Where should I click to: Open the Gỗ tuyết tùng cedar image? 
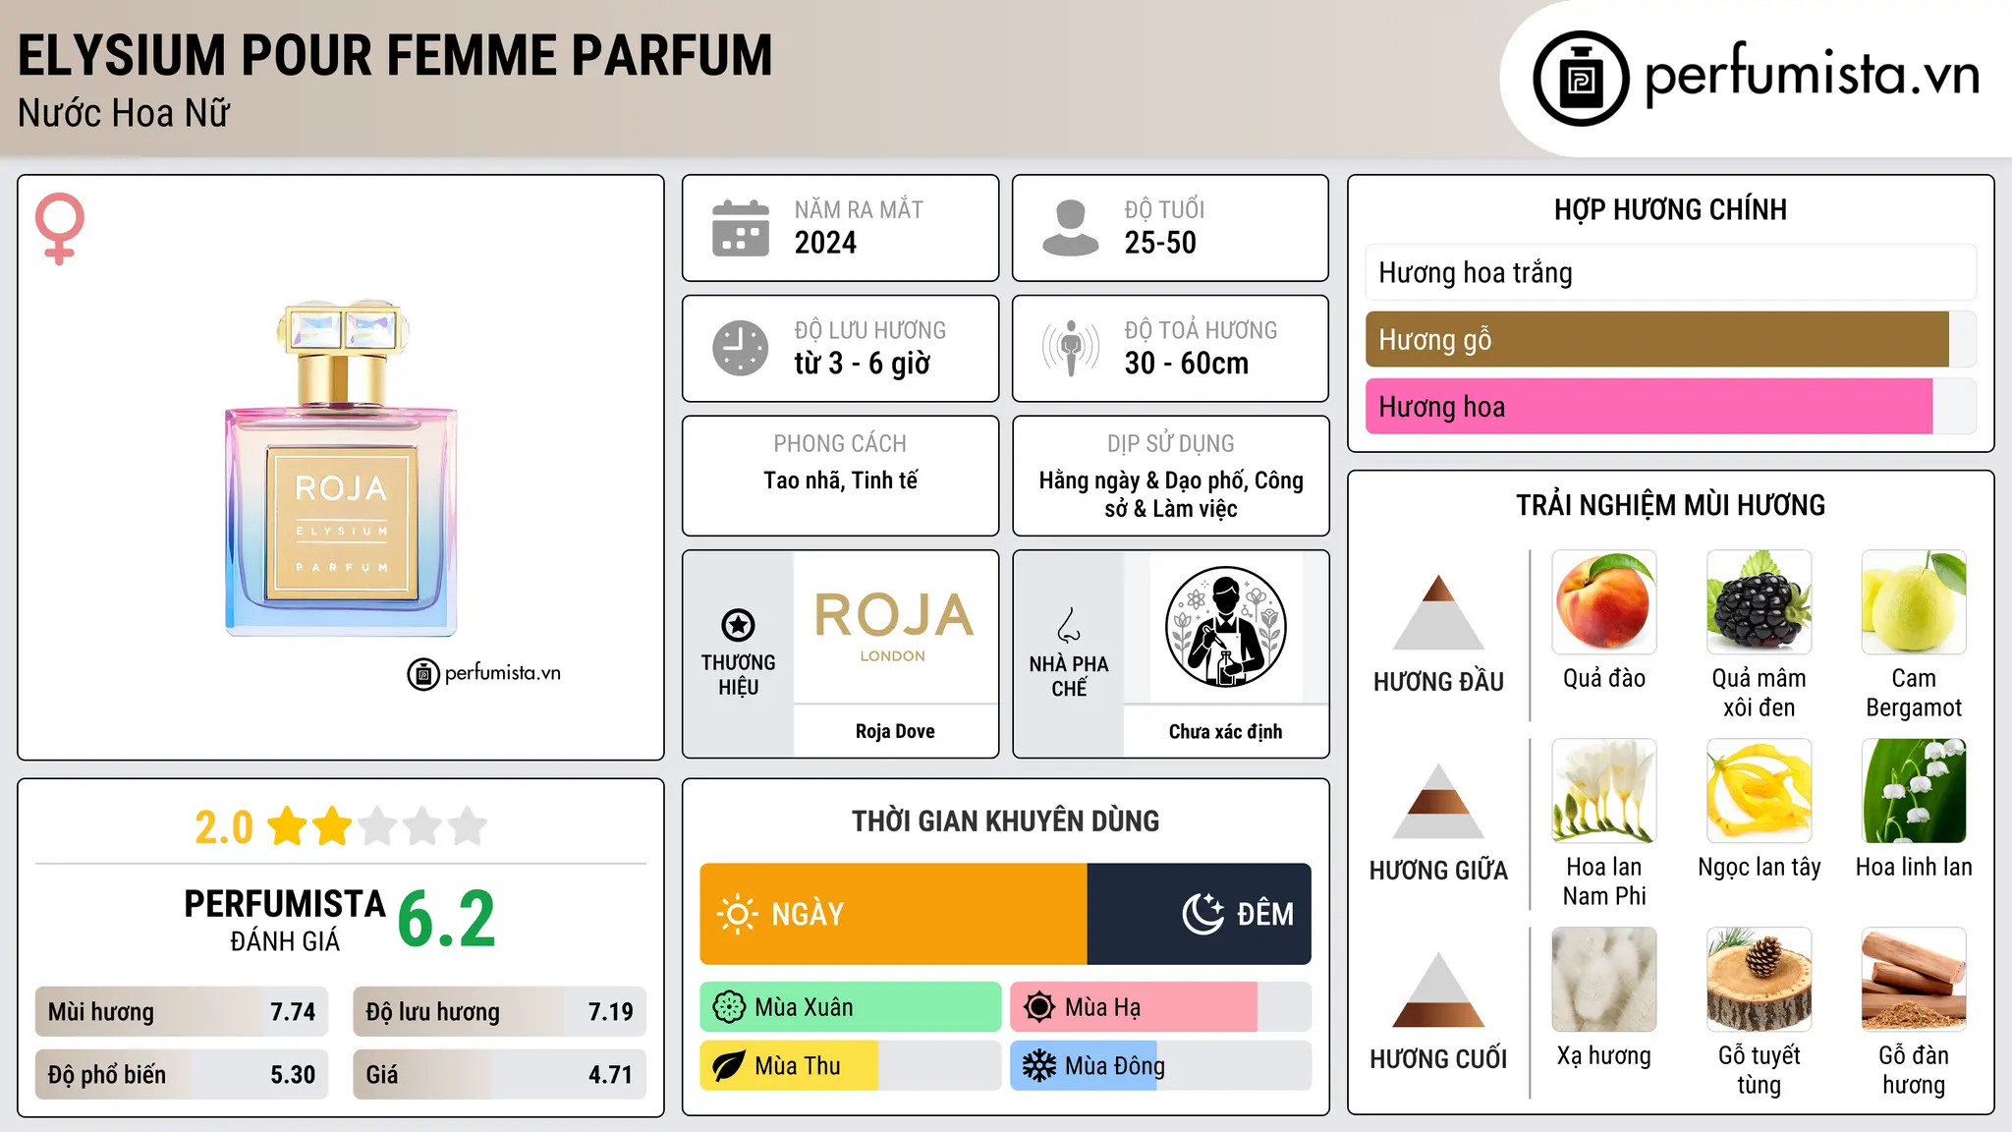1759,980
